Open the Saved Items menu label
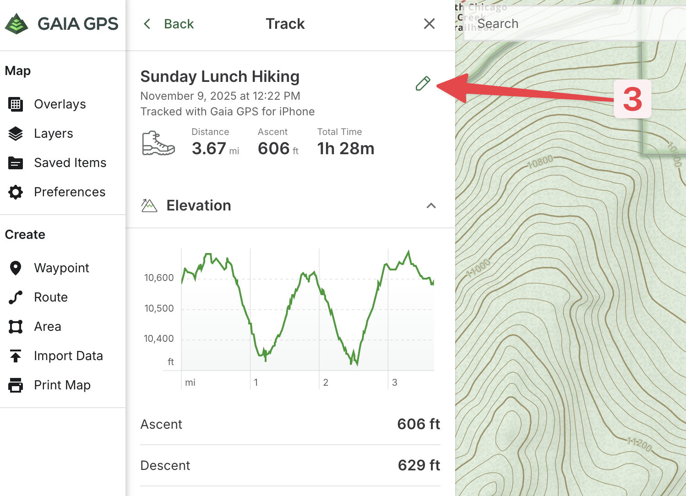Screen dimensions: 686x496 (70, 163)
